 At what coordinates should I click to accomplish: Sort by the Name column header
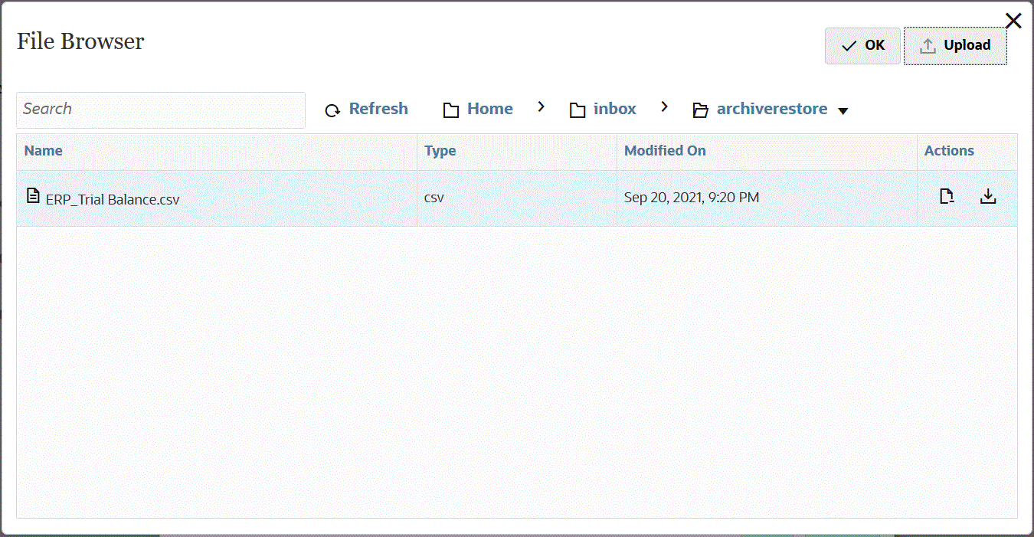click(x=44, y=151)
